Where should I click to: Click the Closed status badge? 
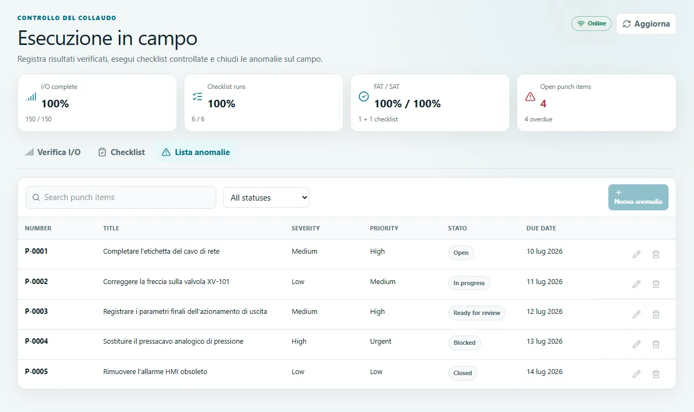coord(462,373)
